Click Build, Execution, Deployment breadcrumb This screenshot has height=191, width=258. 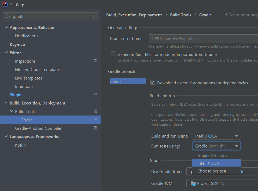click(x=134, y=15)
